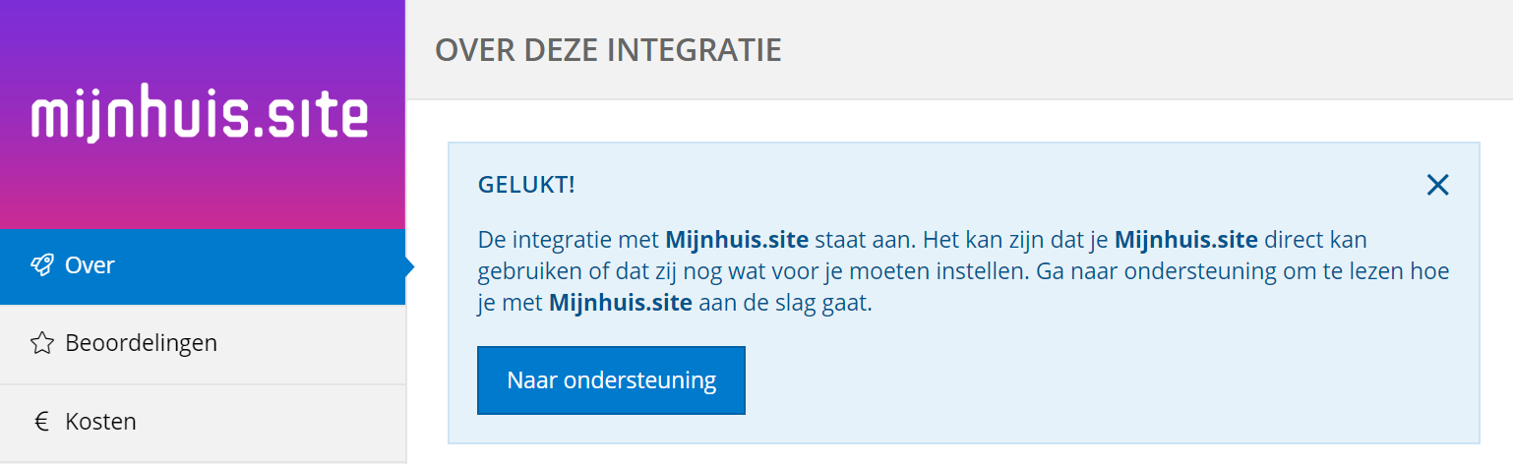Click the gray header bar right of the title
The width and height of the screenshot is (1513, 464).
[1131, 49]
